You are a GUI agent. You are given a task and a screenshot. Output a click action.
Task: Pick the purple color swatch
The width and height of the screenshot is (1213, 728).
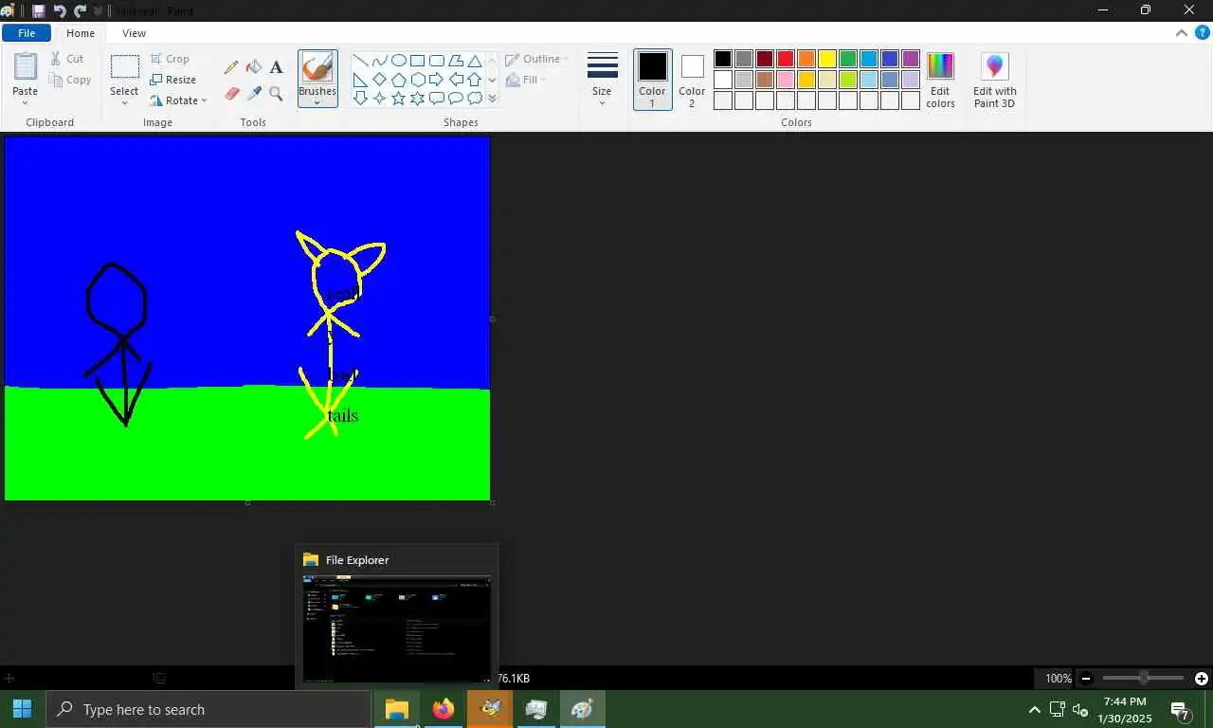coord(911,59)
